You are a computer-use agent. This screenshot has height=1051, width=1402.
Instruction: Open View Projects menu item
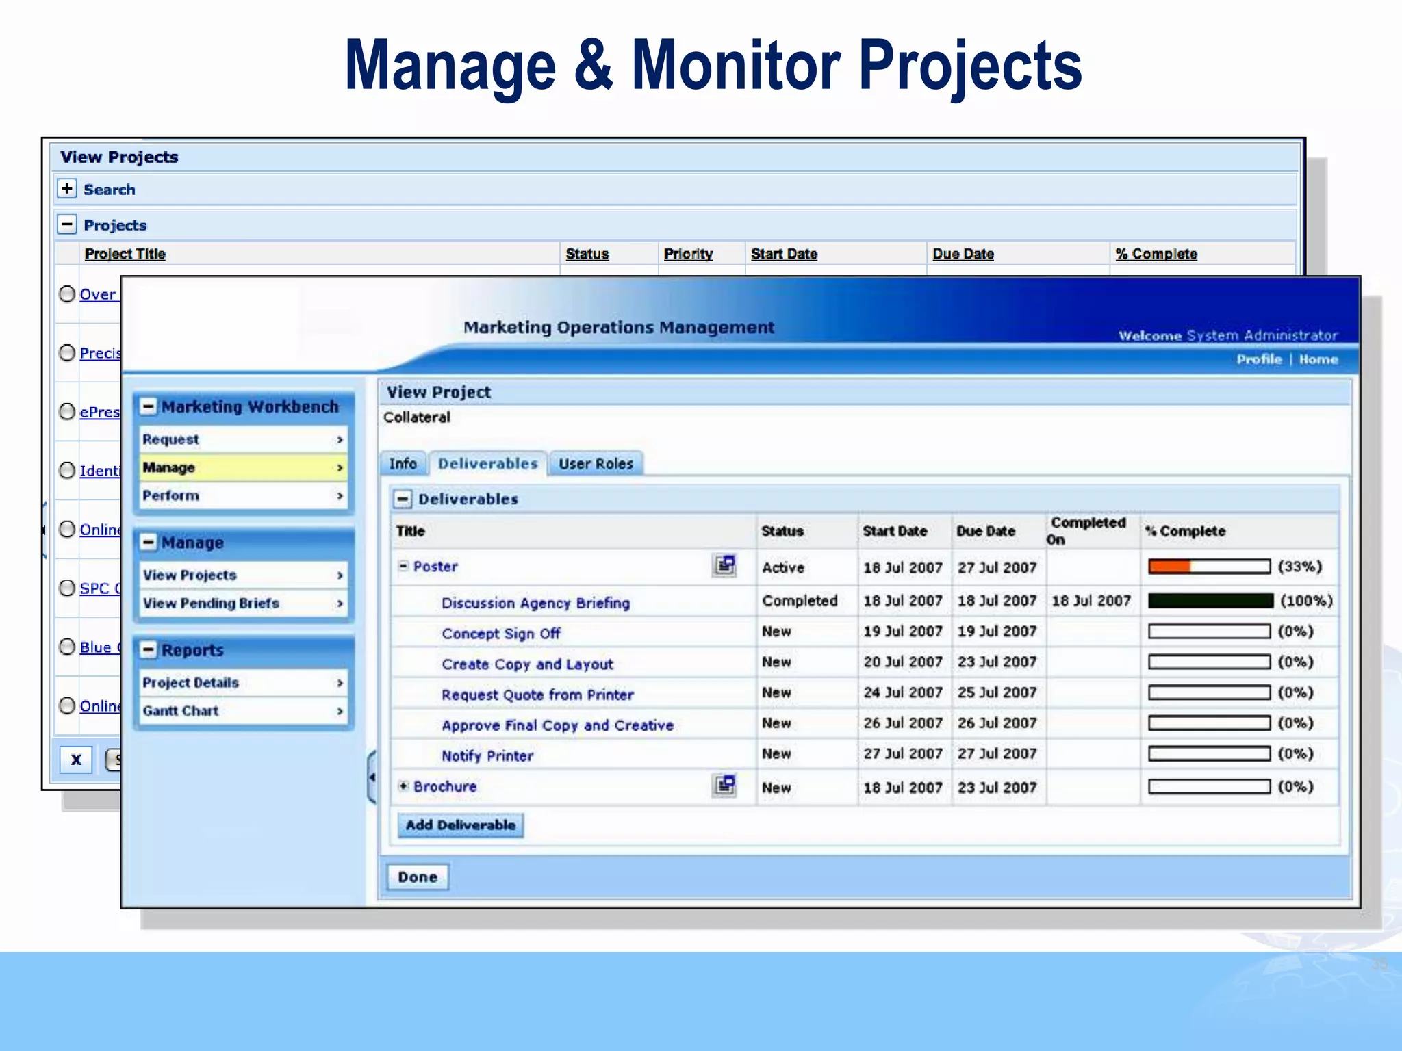pyautogui.click(x=243, y=575)
